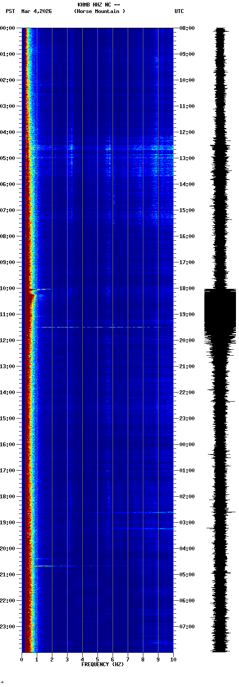This screenshot has height=687, width=239.
Task: Click the 12:00 label on PST axis
Action: click(7, 340)
